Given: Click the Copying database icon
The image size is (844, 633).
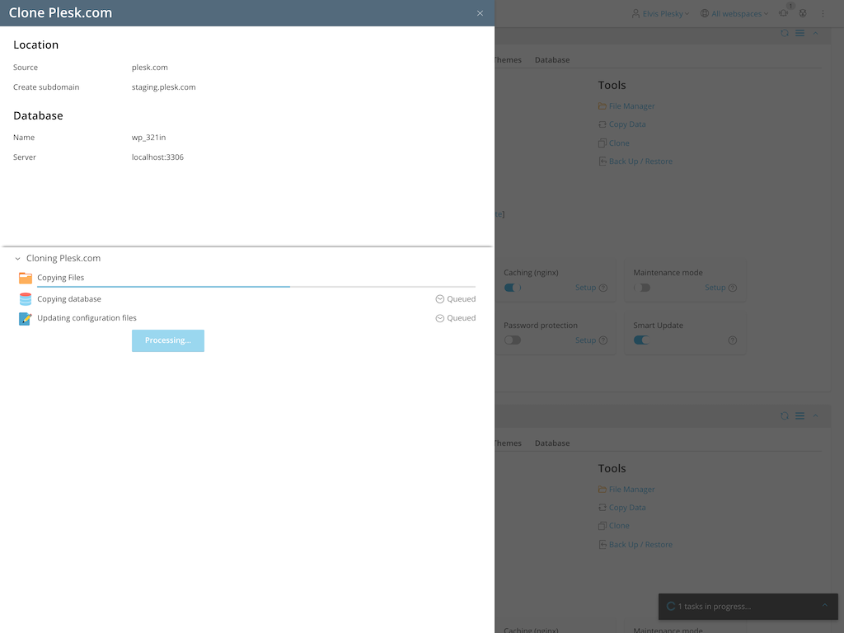Looking at the screenshot, I should pyautogui.click(x=26, y=299).
